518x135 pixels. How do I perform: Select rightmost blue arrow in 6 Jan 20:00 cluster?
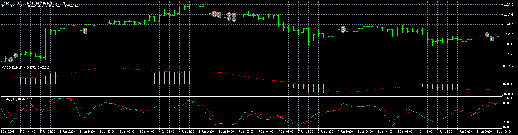point(234,19)
